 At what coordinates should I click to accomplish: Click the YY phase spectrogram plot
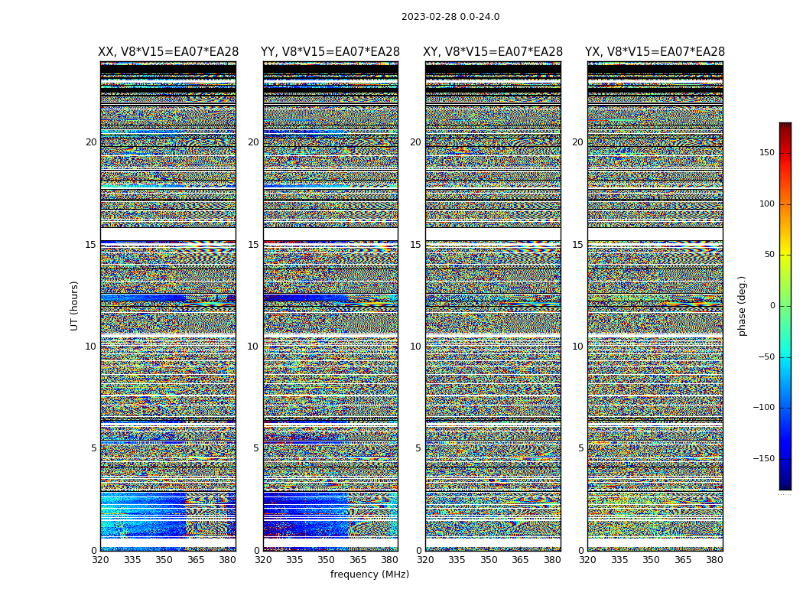click(x=330, y=306)
